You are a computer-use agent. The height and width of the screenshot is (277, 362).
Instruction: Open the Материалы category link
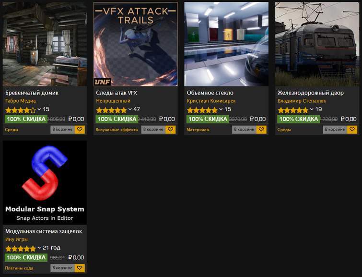coord(198,130)
